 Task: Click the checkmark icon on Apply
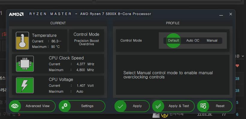(120, 106)
